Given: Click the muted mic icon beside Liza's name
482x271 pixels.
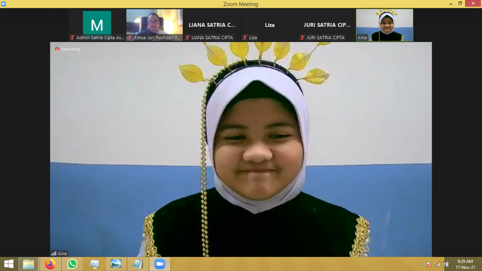Looking at the screenshot, I should pyautogui.click(x=245, y=37).
